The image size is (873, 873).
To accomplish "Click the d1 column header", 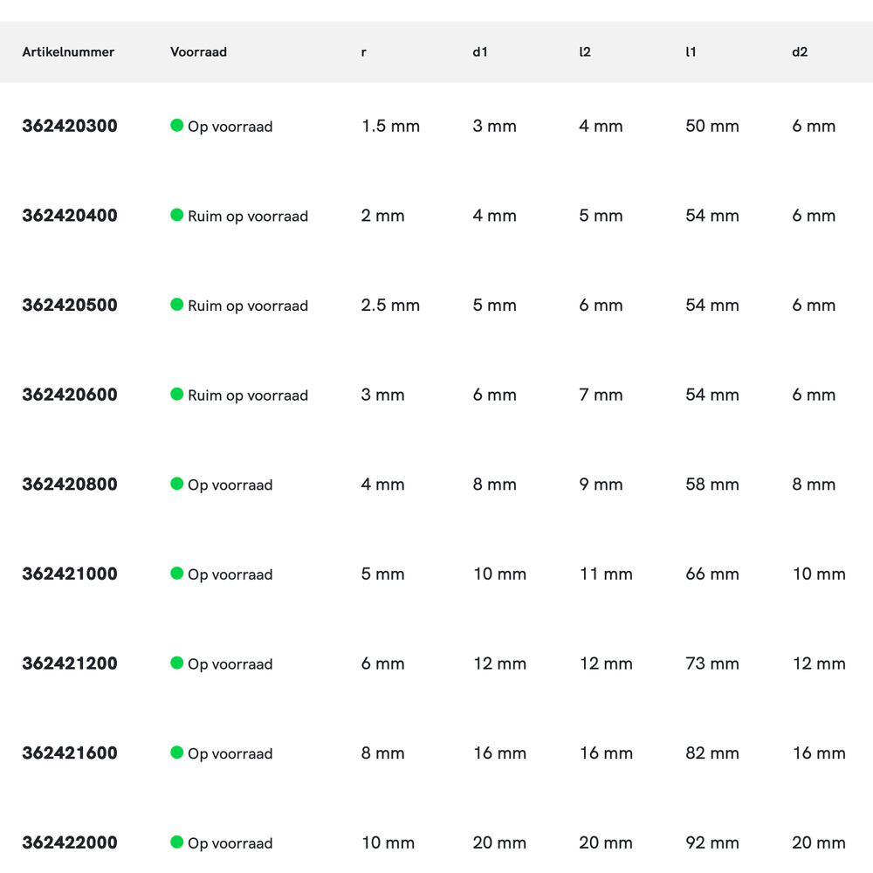I will pyautogui.click(x=480, y=52).
